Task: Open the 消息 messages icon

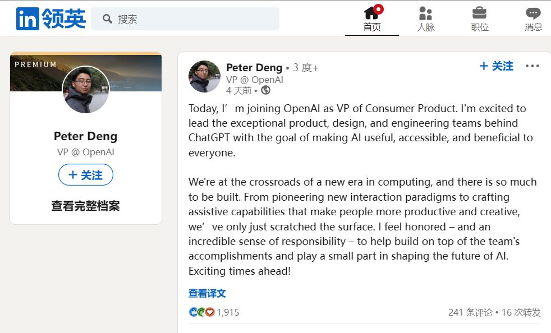Action: [533, 13]
